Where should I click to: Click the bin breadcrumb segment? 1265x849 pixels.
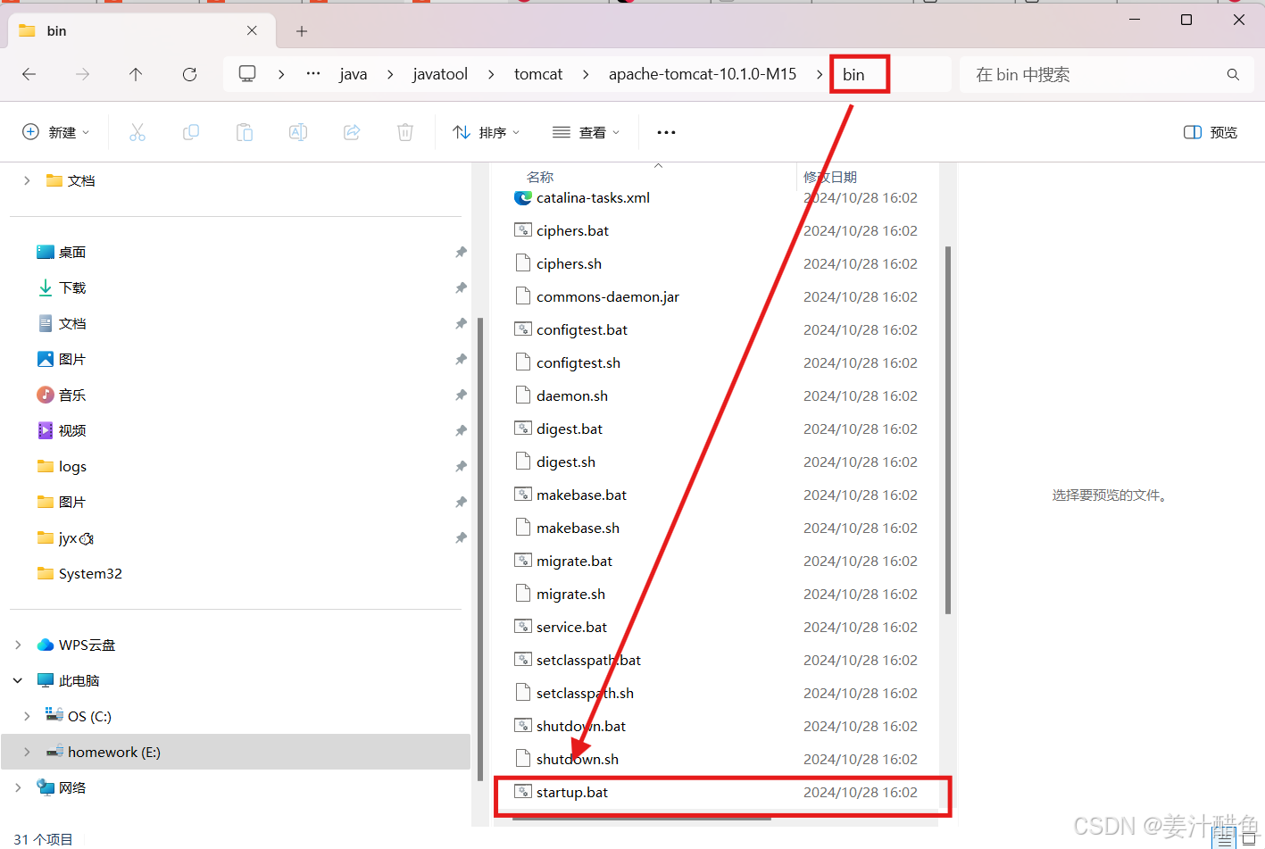(x=853, y=75)
